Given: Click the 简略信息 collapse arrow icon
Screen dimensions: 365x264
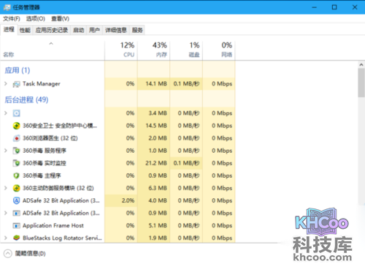Looking at the screenshot, I should (x=8, y=254).
